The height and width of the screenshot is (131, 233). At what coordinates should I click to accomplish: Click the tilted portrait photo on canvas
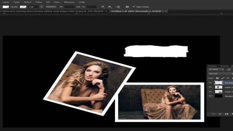pos(89,83)
